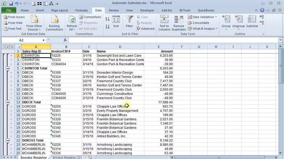This screenshot has height=159, width=284.
Task: Select column E header
Action: tap(159, 47)
